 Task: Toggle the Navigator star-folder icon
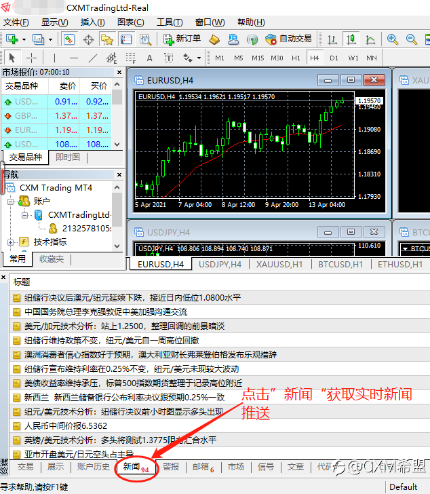[x=107, y=39]
